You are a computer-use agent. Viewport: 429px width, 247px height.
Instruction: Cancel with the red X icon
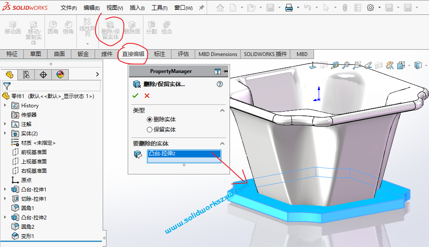(x=147, y=96)
